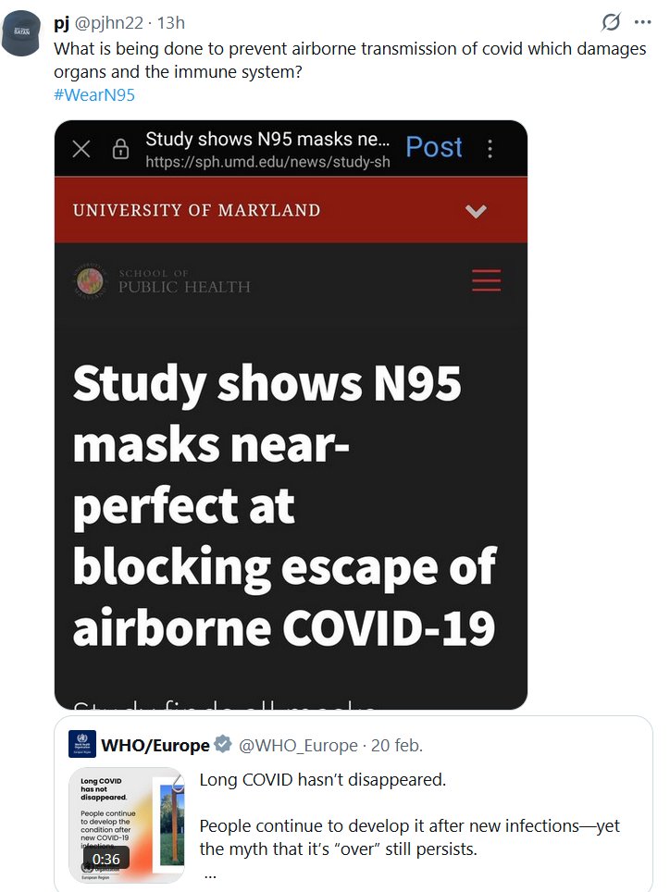Click the WHO/Europe avatar logo
Screen dimensions: 670x892
[x=82, y=745]
